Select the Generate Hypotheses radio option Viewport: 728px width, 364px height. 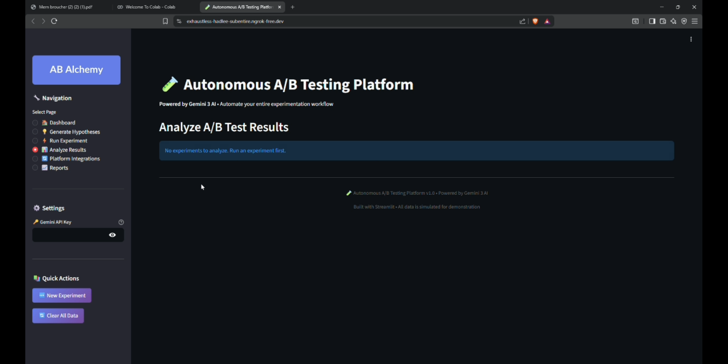pyautogui.click(x=35, y=132)
